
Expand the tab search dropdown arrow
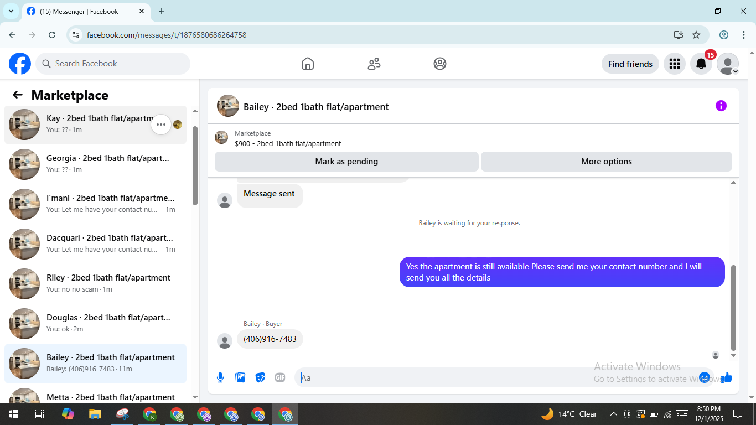click(11, 11)
